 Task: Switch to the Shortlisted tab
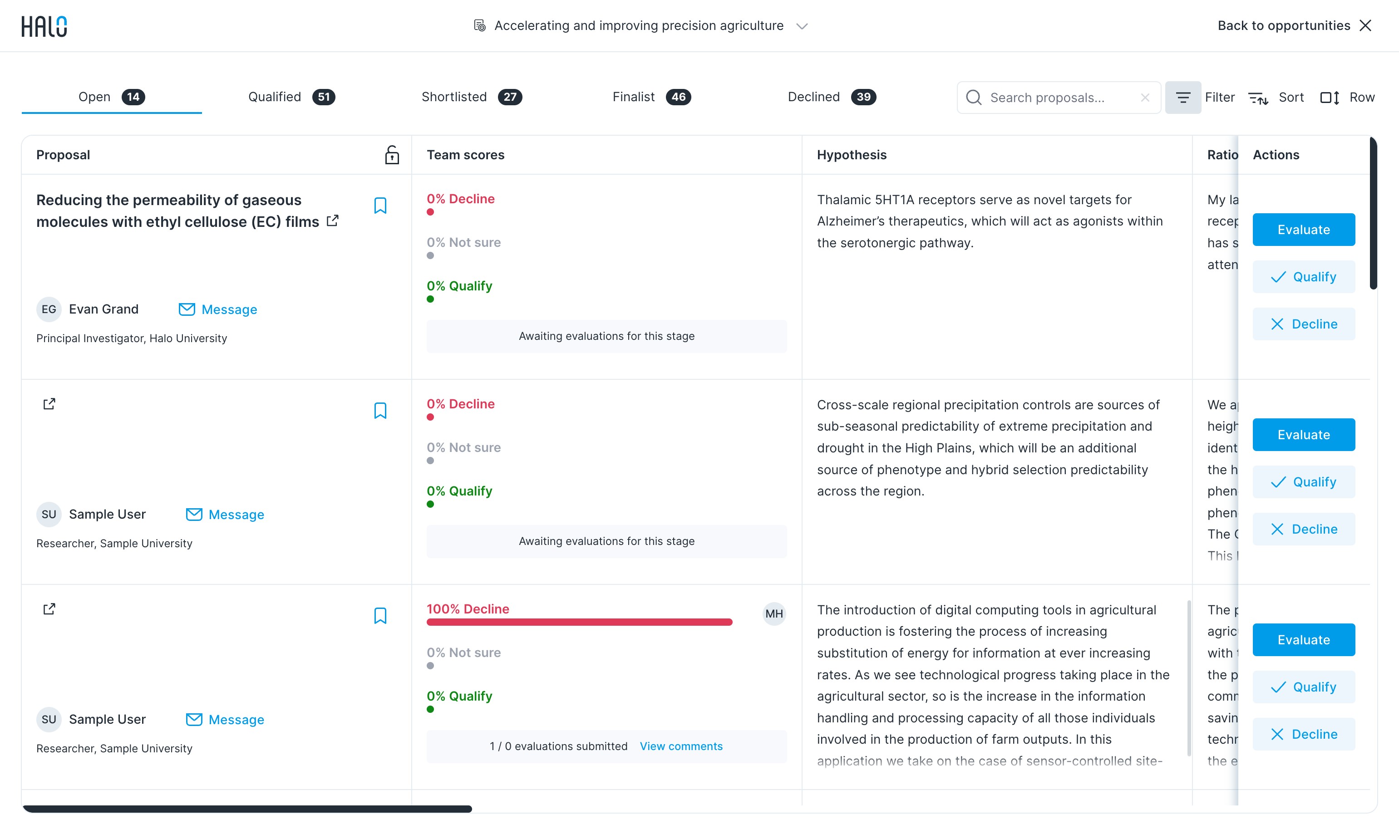point(472,97)
